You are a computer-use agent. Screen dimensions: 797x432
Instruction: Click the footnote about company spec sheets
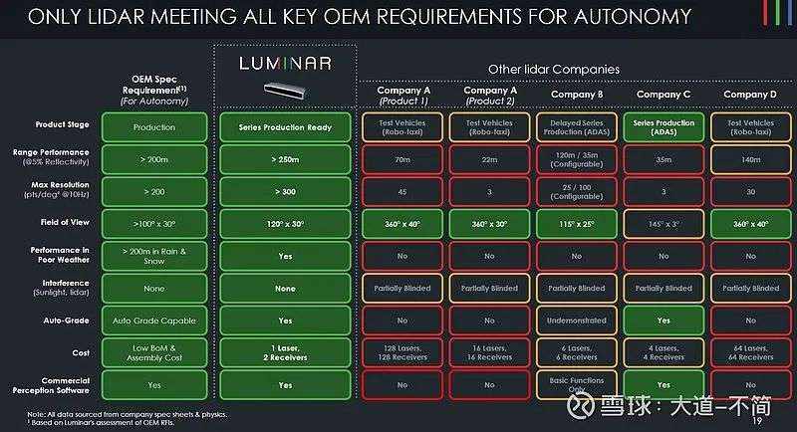tap(128, 414)
